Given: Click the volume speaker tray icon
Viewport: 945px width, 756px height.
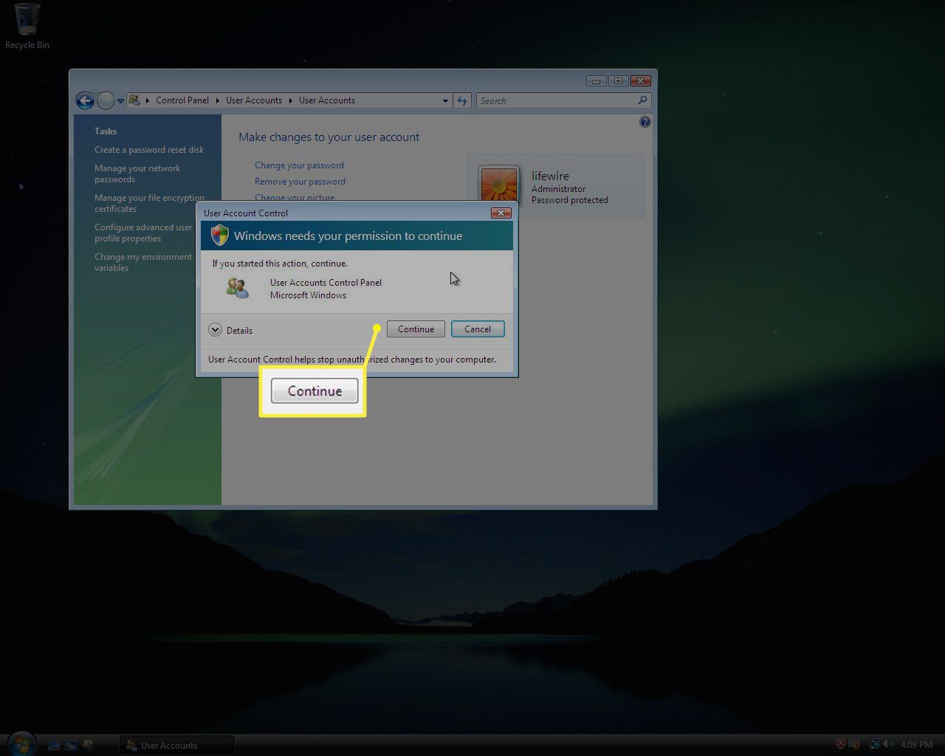Looking at the screenshot, I should 887,744.
